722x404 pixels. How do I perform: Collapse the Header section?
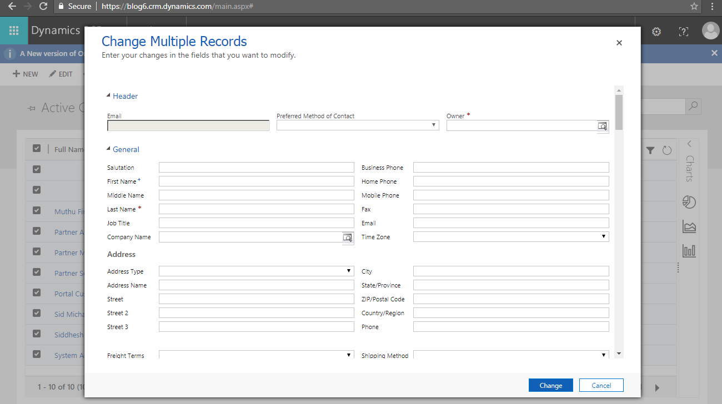tap(107, 95)
